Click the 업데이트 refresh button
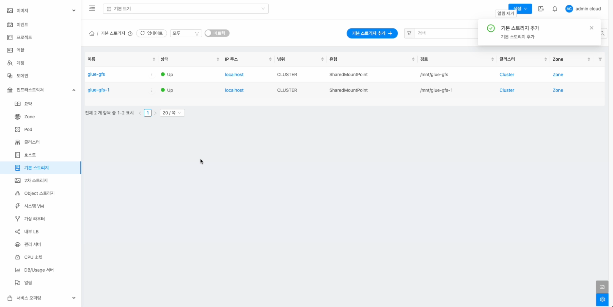Image resolution: width=613 pixels, height=307 pixels. tap(152, 33)
